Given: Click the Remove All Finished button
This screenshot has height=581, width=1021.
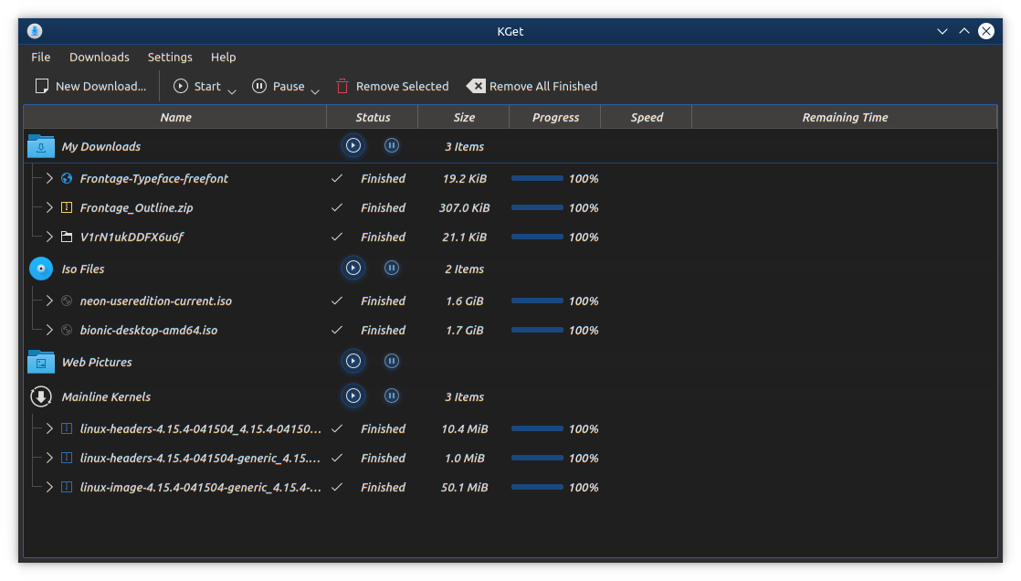Looking at the screenshot, I should tap(531, 85).
